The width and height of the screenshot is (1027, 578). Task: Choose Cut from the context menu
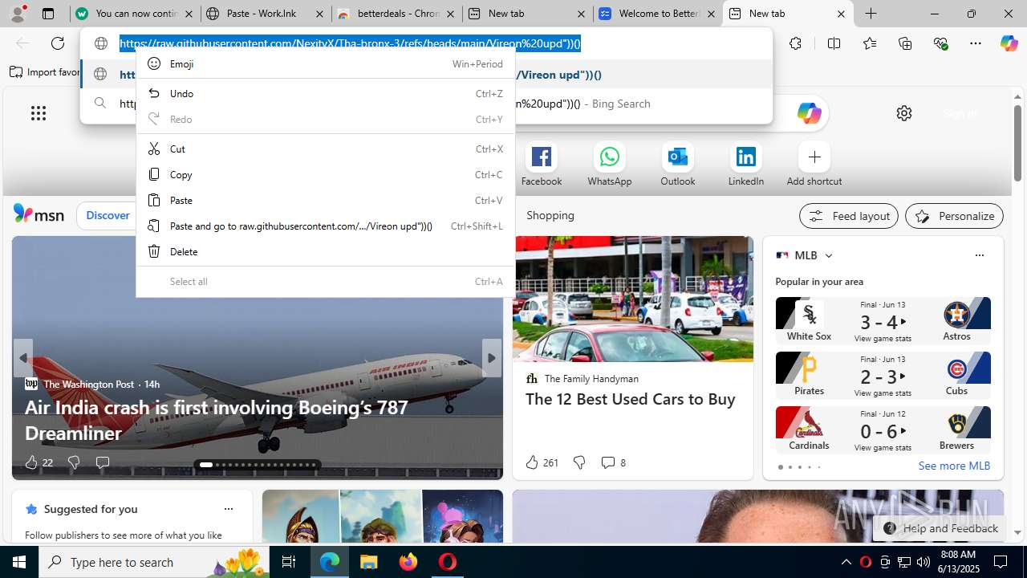(x=325, y=149)
